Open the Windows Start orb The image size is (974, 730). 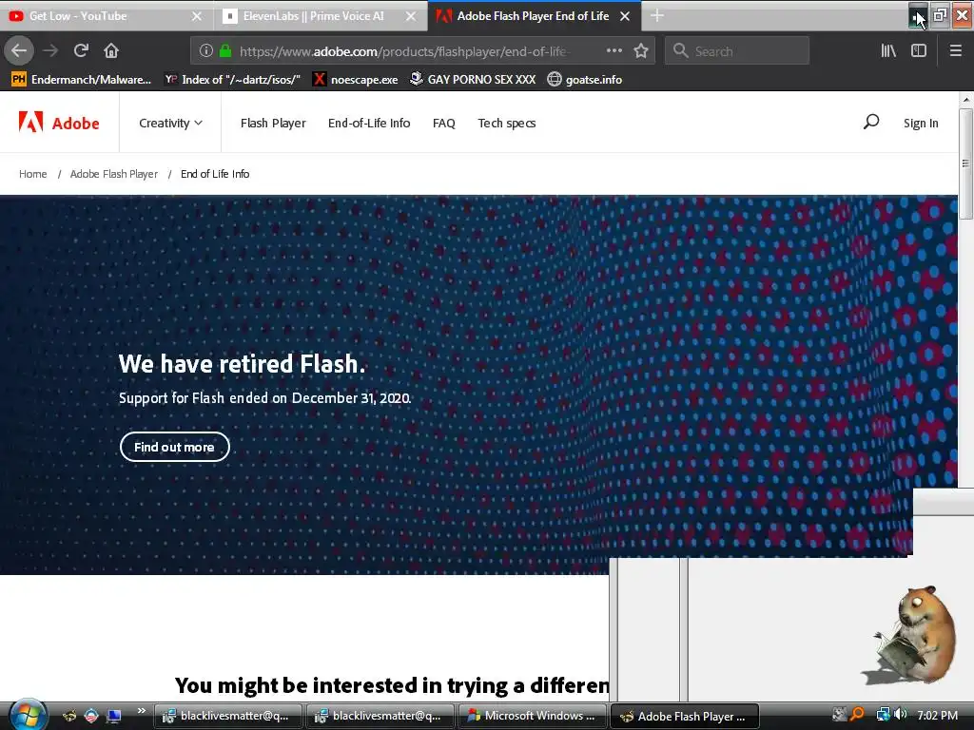click(27, 715)
